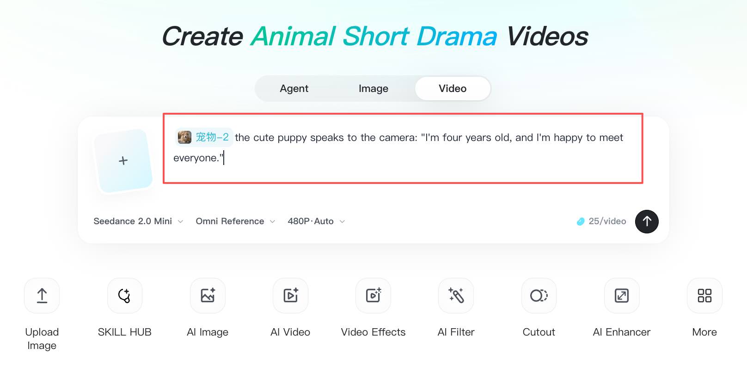Viewport: 747px width, 367px height.
Task: Expand the Seedance 2.0 Mini model dropdown
Action: point(138,221)
